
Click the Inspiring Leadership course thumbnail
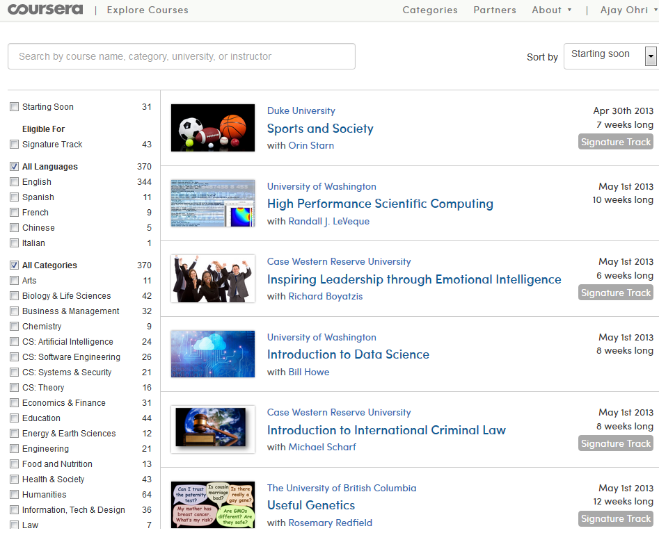(213, 279)
